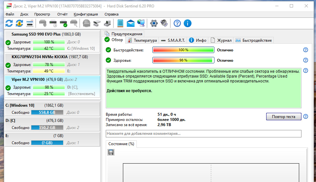Open the Быстродействие tab
This screenshot has height=182, width=316.
coord(254,40)
